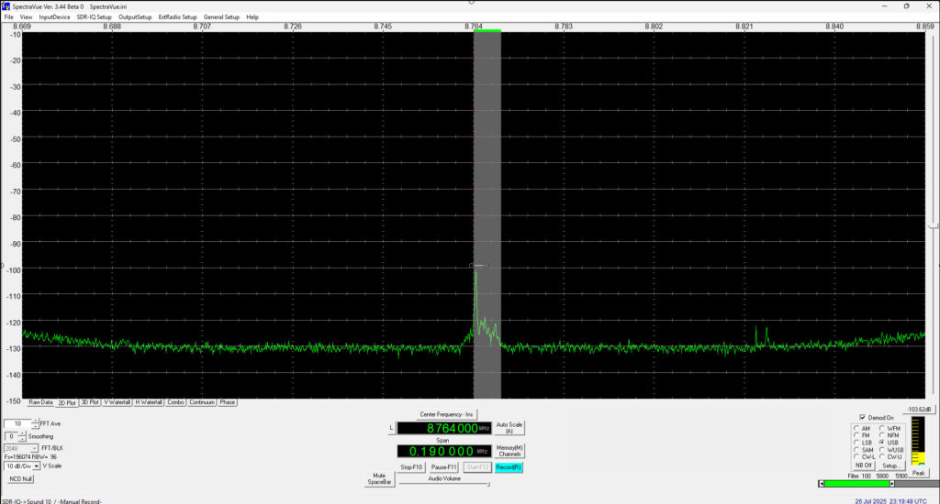
Task: Toggle the Demod On checkbox
Action: [862, 417]
